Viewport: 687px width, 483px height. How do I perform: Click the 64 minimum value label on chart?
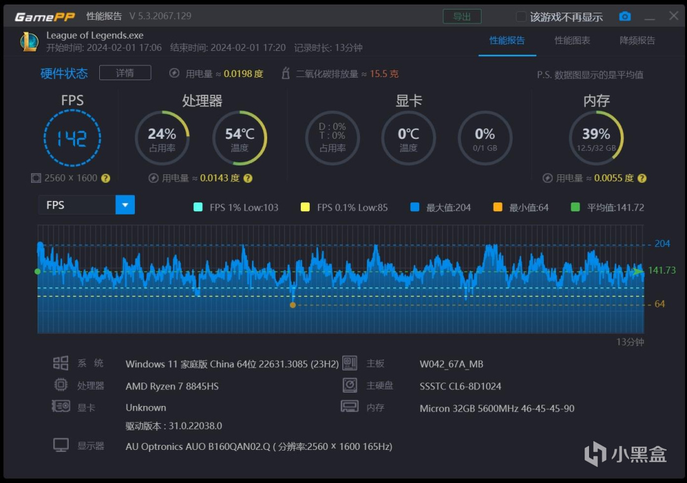coord(660,304)
